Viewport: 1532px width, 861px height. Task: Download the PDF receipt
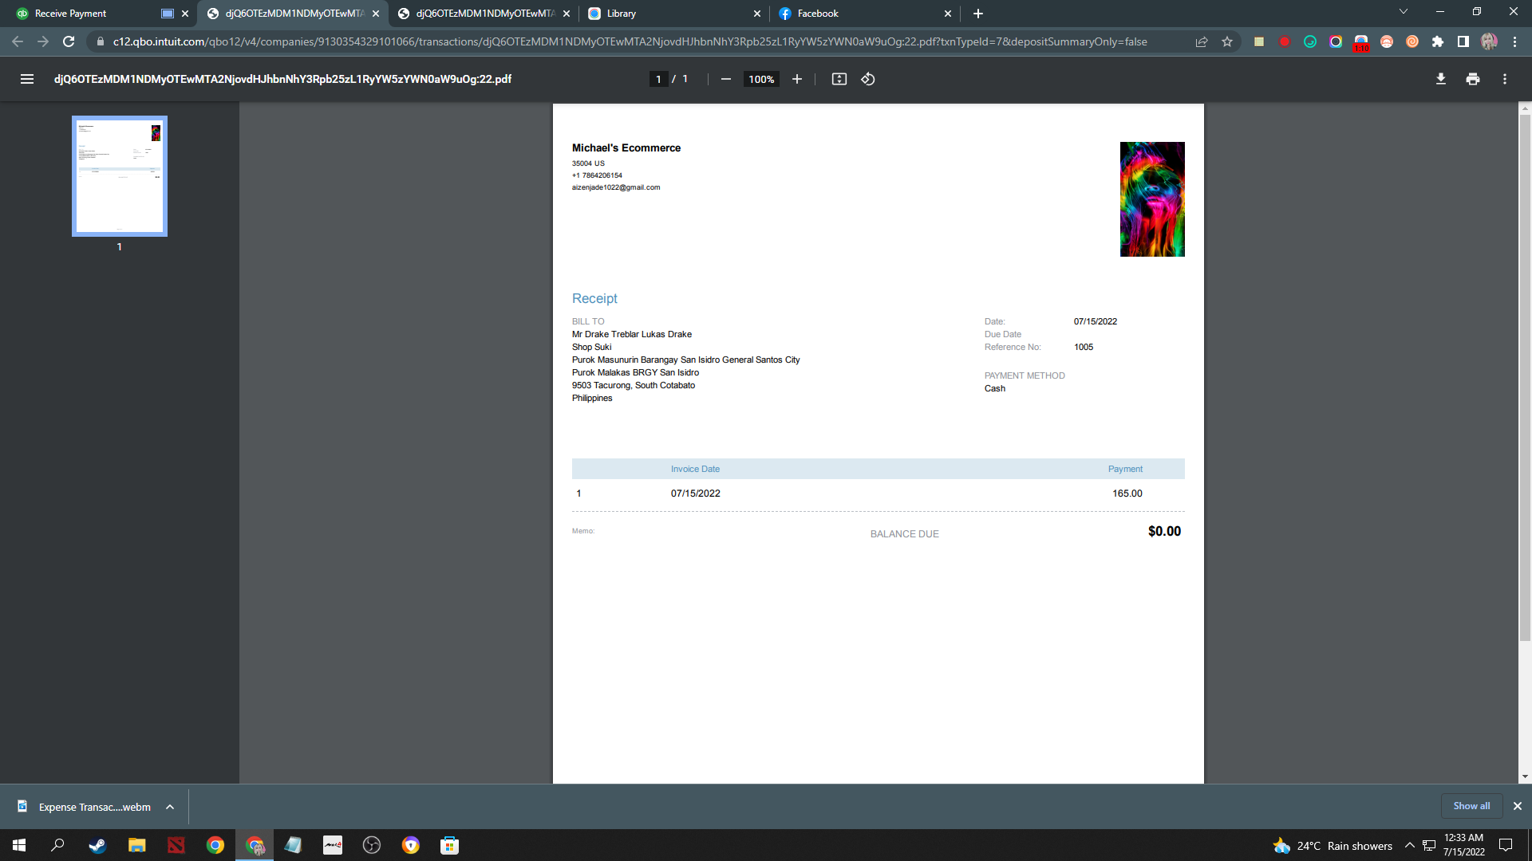[x=1440, y=79]
